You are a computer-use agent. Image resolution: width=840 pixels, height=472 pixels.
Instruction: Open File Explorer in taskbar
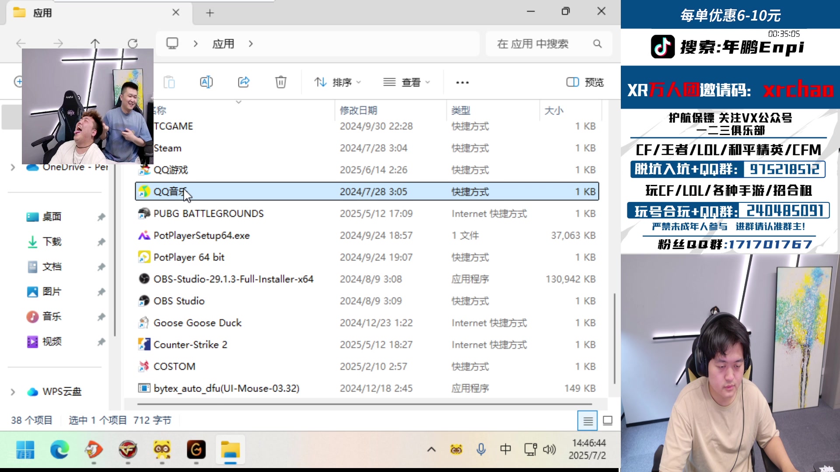click(230, 450)
